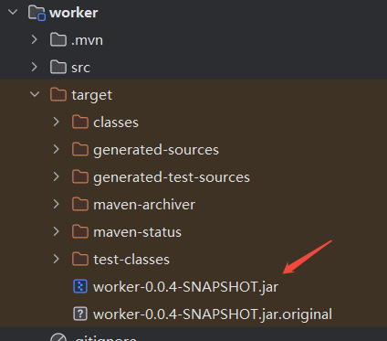Select the .mvn folder label
Image resolution: width=387 pixels, height=341 pixels.
(87, 40)
